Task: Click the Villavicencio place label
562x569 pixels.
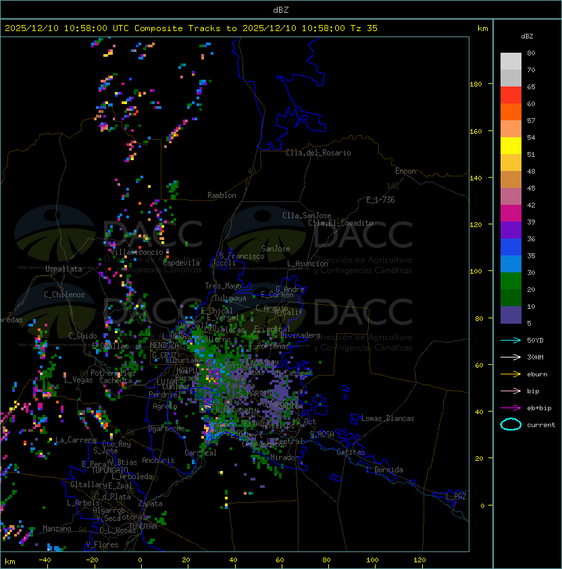Action: tap(136, 252)
